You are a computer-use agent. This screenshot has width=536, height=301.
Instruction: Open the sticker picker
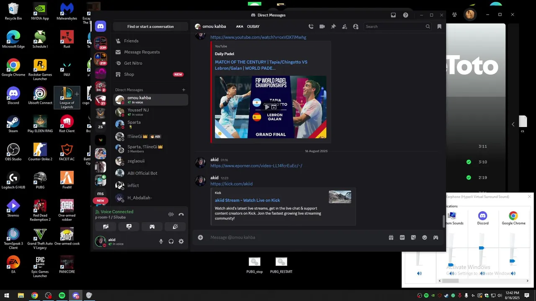click(x=413, y=237)
